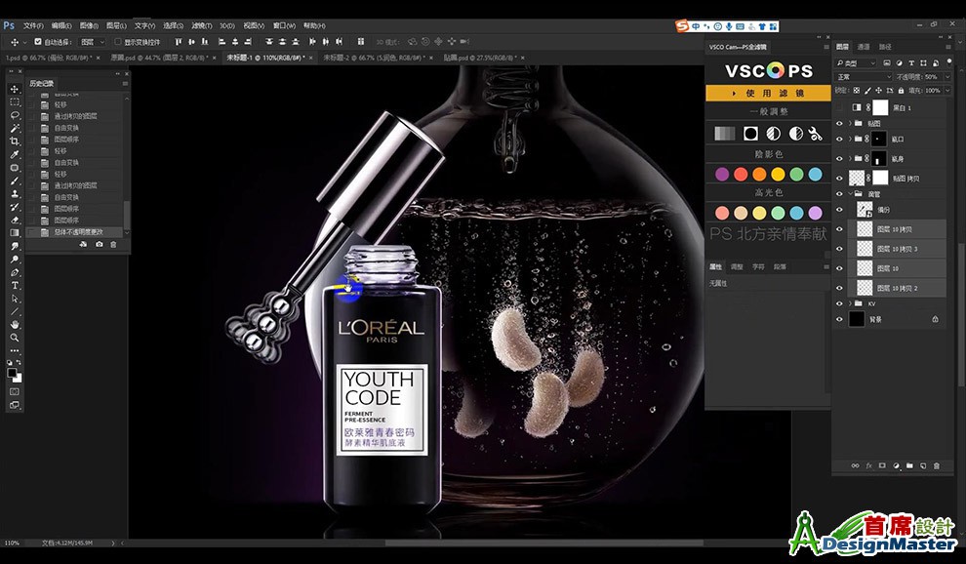This screenshot has width=966, height=564.
Task: Select the Hand tool
Action: 15,324
